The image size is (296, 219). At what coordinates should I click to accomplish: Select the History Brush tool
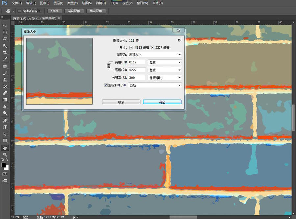pos(5,86)
